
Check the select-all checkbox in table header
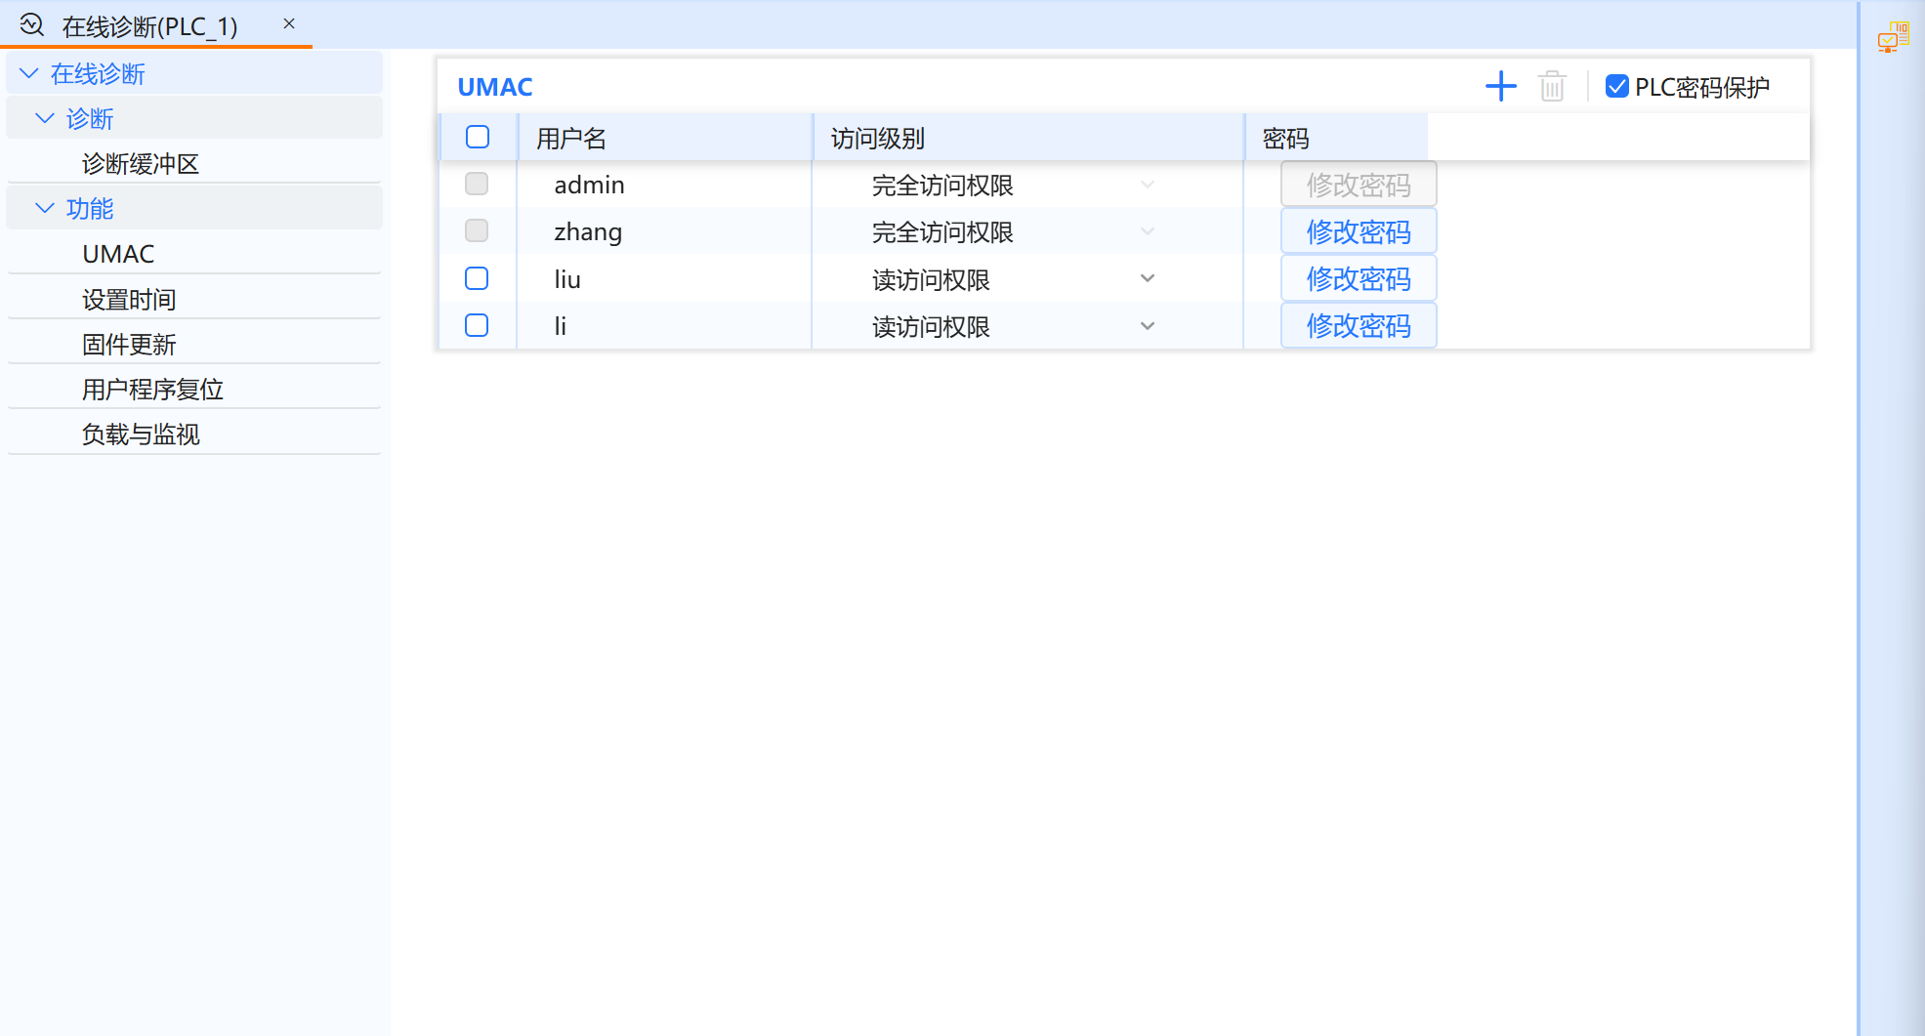tap(478, 138)
